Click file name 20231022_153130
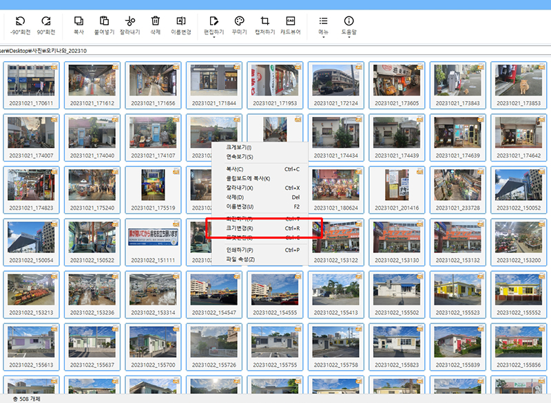The image size is (551, 403). pyautogui.click(x=397, y=260)
